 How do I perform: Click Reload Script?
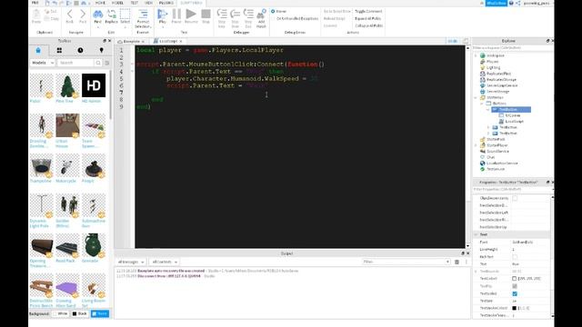(x=335, y=18)
